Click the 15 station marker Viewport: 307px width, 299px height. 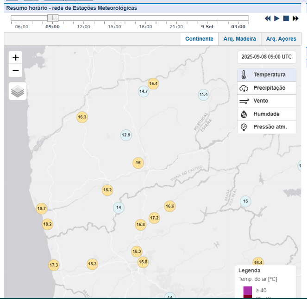coord(245,201)
